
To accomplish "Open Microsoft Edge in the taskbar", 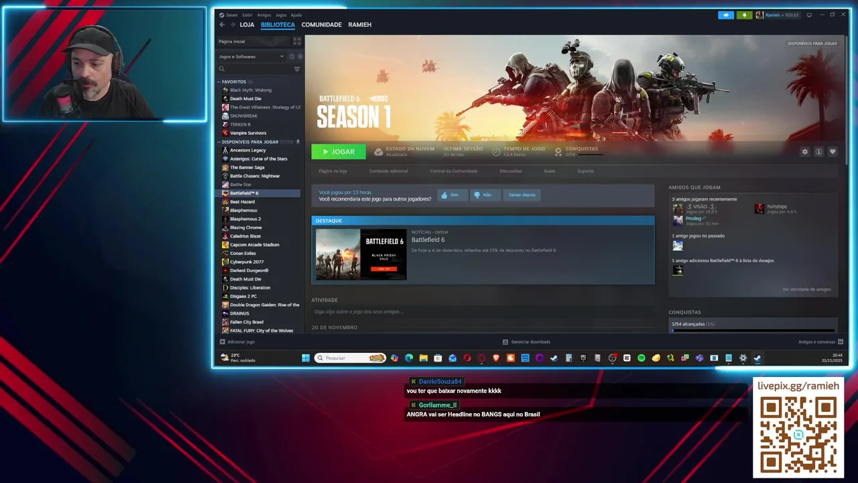I will (409, 358).
